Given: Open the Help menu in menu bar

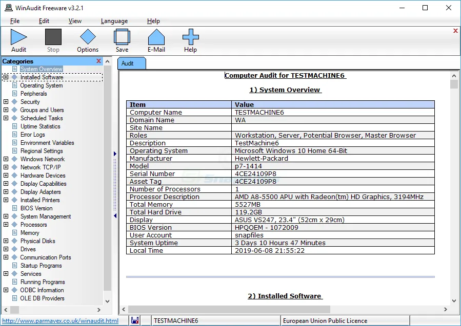Looking at the screenshot, I should point(153,21).
